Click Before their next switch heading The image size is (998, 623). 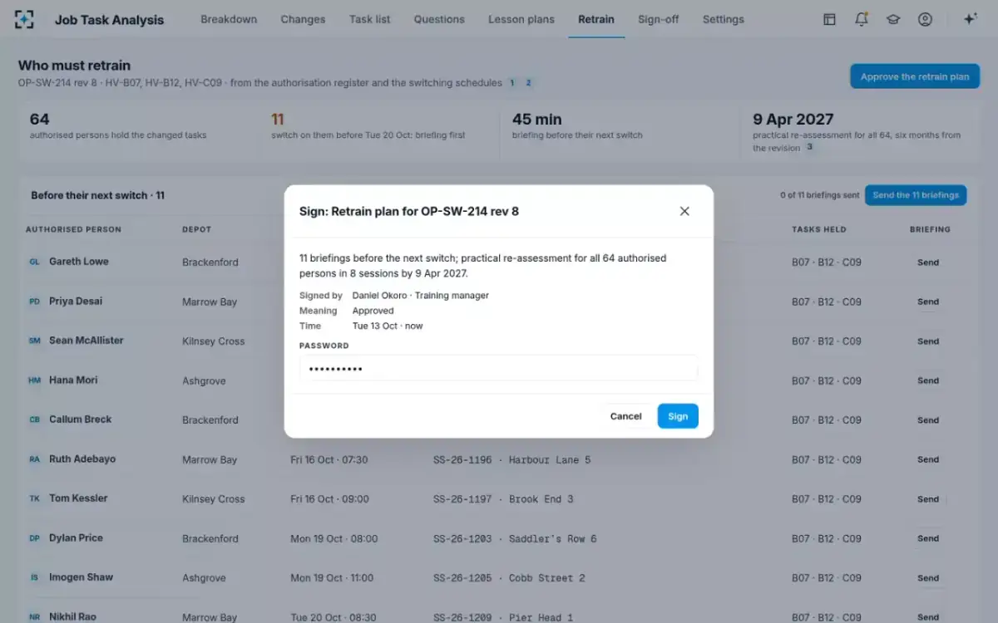click(97, 195)
